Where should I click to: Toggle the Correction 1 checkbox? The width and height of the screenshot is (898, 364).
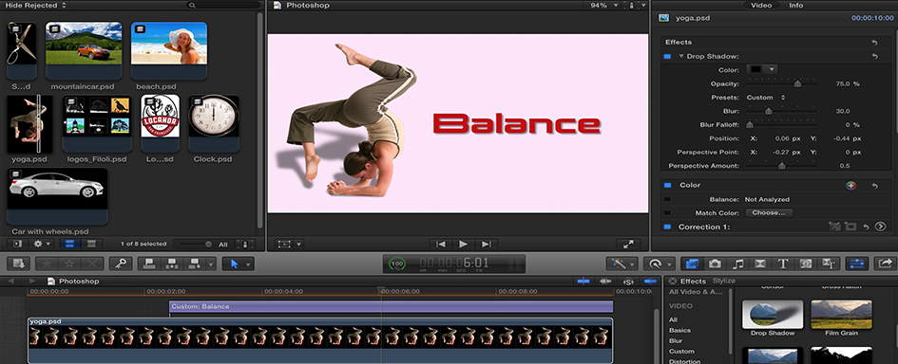tap(667, 227)
